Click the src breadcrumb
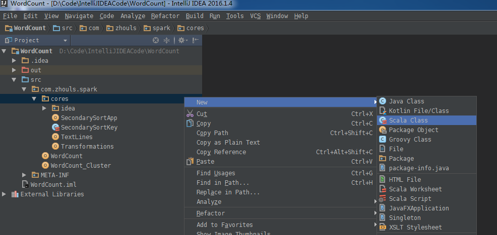The image size is (497, 235). 63,28
